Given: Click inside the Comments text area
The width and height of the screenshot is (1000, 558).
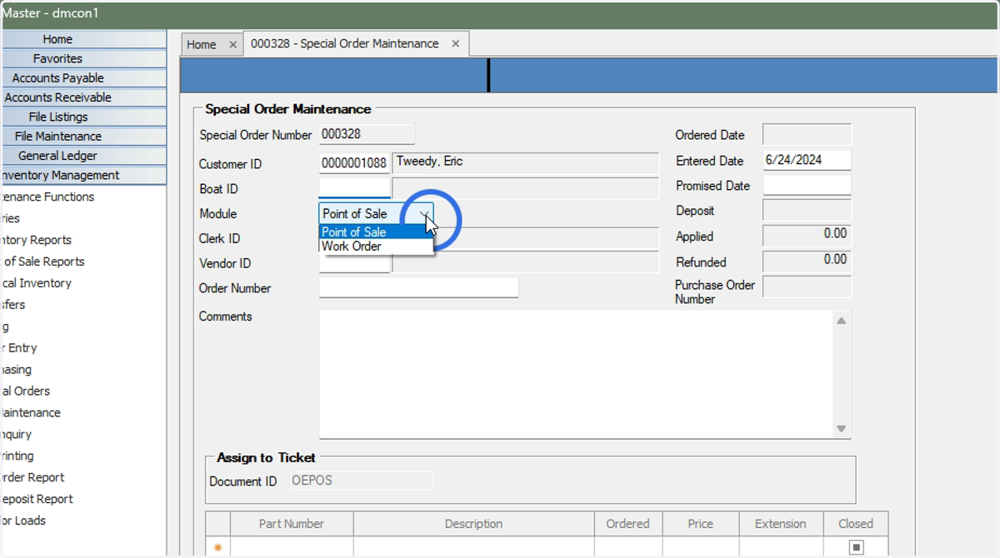Looking at the screenshot, I should click(x=576, y=374).
